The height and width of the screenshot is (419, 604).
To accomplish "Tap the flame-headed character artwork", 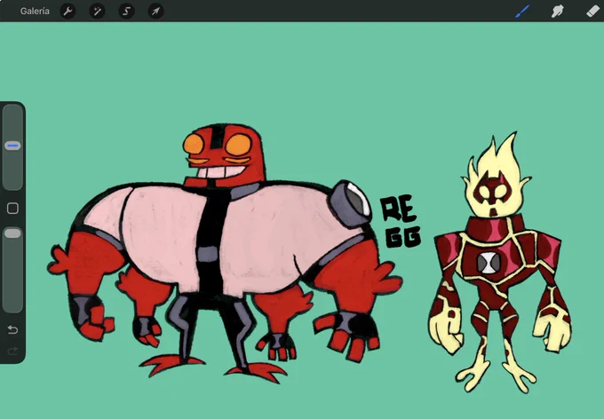I will (x=500, y=263).
